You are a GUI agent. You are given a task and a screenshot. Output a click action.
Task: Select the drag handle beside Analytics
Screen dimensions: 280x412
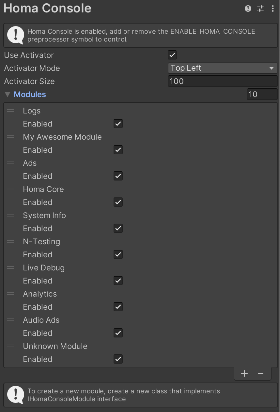point(11,294)
